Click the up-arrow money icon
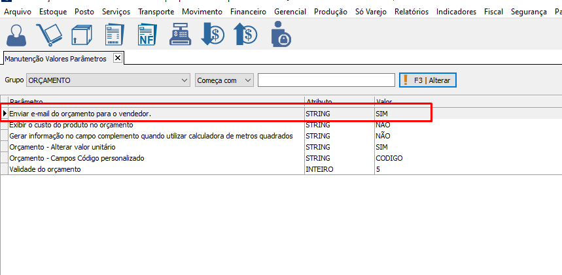This screenshot has height=275, width=562. [246, 34]
